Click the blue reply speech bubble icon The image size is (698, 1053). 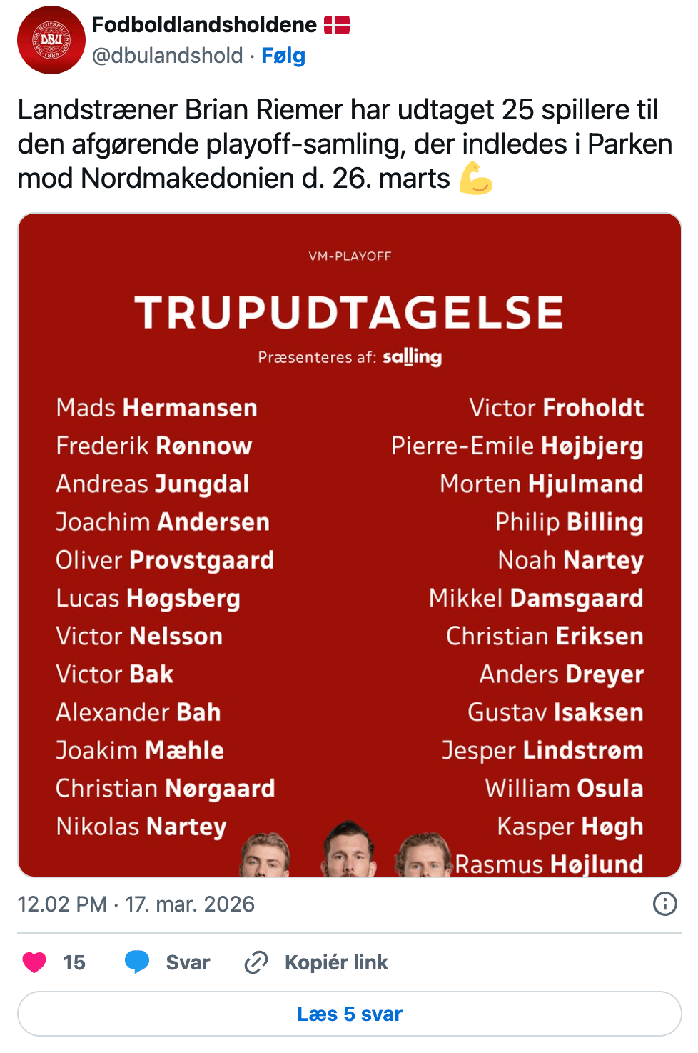(137, 962)
